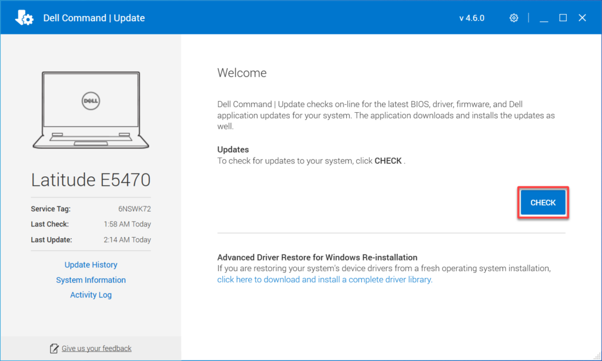Open the Activity Log
Viewport: 602px width, 361px height.
pyautogui.click(x=91, y=295)
